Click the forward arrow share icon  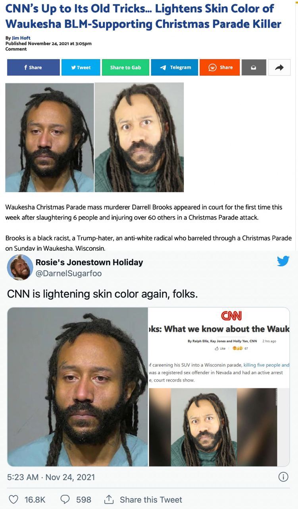(279, 67)
